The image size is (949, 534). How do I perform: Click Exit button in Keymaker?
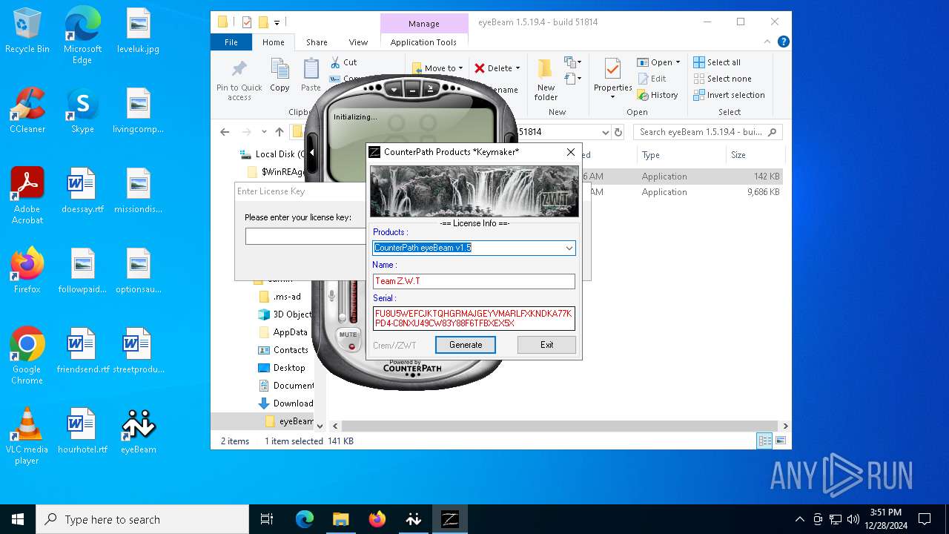[546, 345]
